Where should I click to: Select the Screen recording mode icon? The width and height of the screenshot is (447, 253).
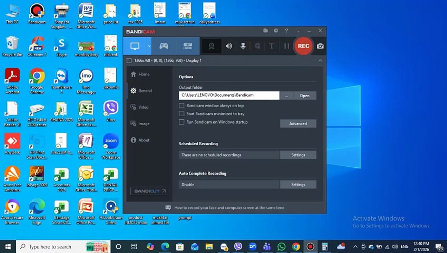[x=135, y=46]
